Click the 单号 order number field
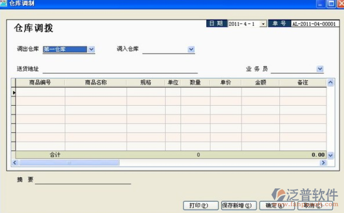Screen dimensions: 344x213 (315, 23)
